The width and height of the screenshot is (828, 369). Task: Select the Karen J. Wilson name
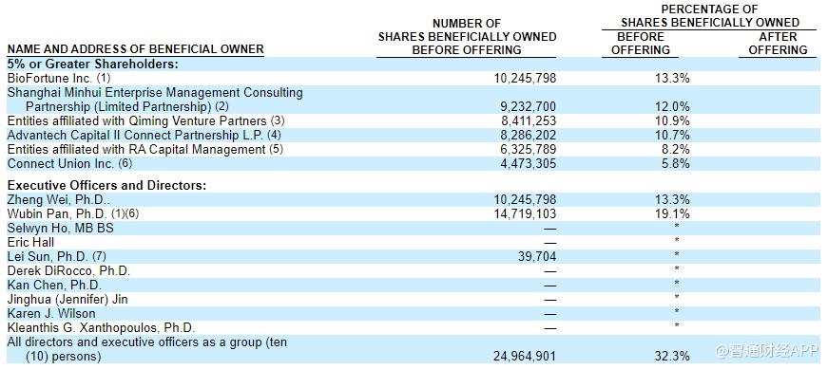(x=51, y=314)
